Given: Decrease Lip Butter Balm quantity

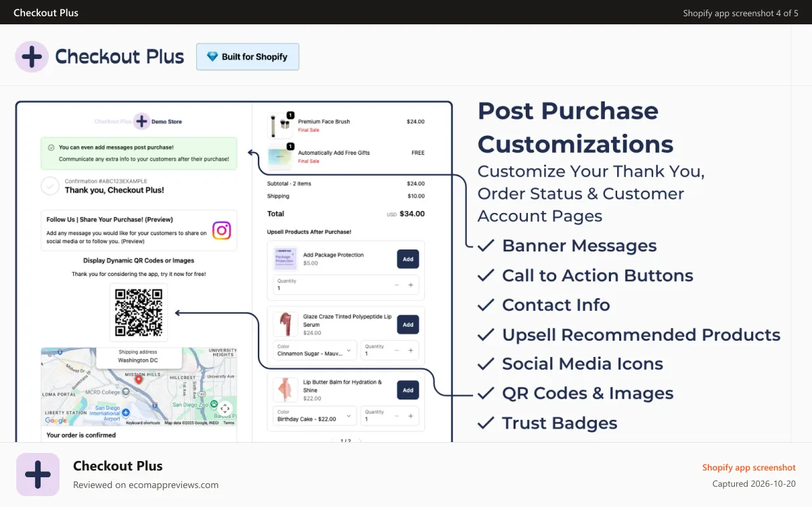Looking at the screenshot, I should coord(397,416).
